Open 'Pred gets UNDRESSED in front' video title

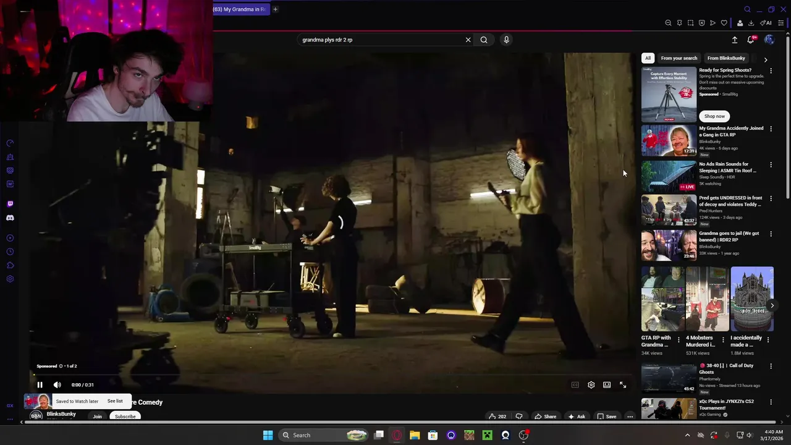pyautogui.click(x=730, y=201)
